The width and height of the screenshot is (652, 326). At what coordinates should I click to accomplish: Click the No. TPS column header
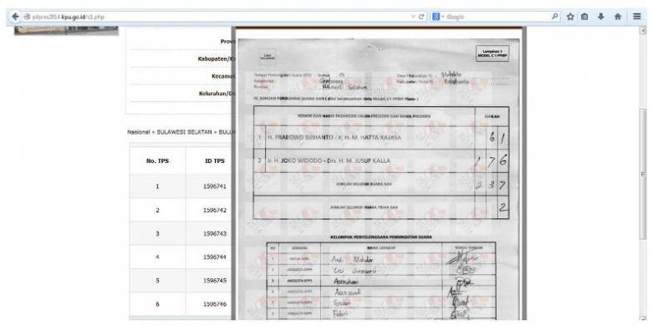[x=158, y=160]
